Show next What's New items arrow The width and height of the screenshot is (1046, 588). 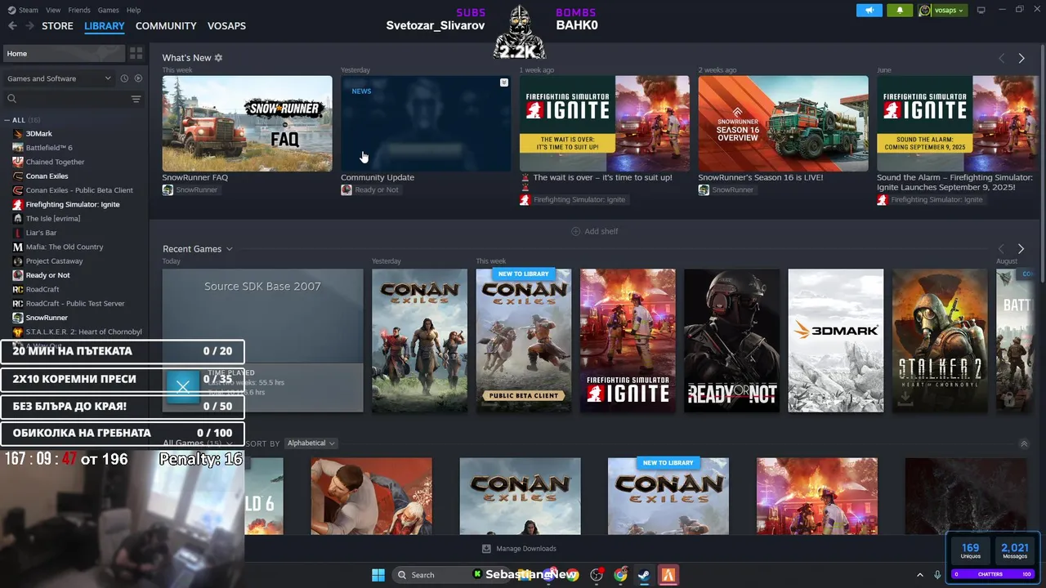tap(1021, 58)
